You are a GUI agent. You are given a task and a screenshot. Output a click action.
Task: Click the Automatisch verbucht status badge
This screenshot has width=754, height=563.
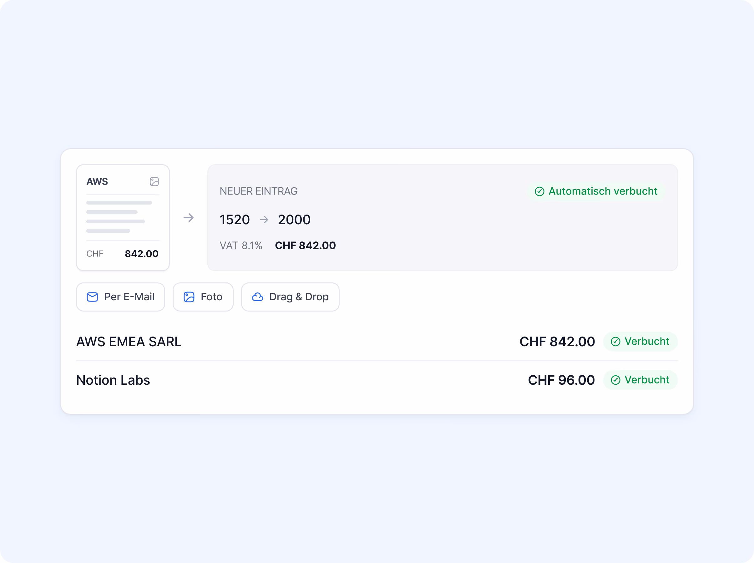pyautogui.click(x=596, y=191)
